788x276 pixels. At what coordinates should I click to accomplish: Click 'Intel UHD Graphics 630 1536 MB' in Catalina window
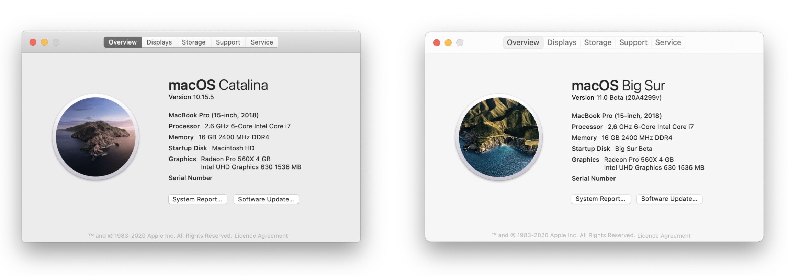click(251, 167)
